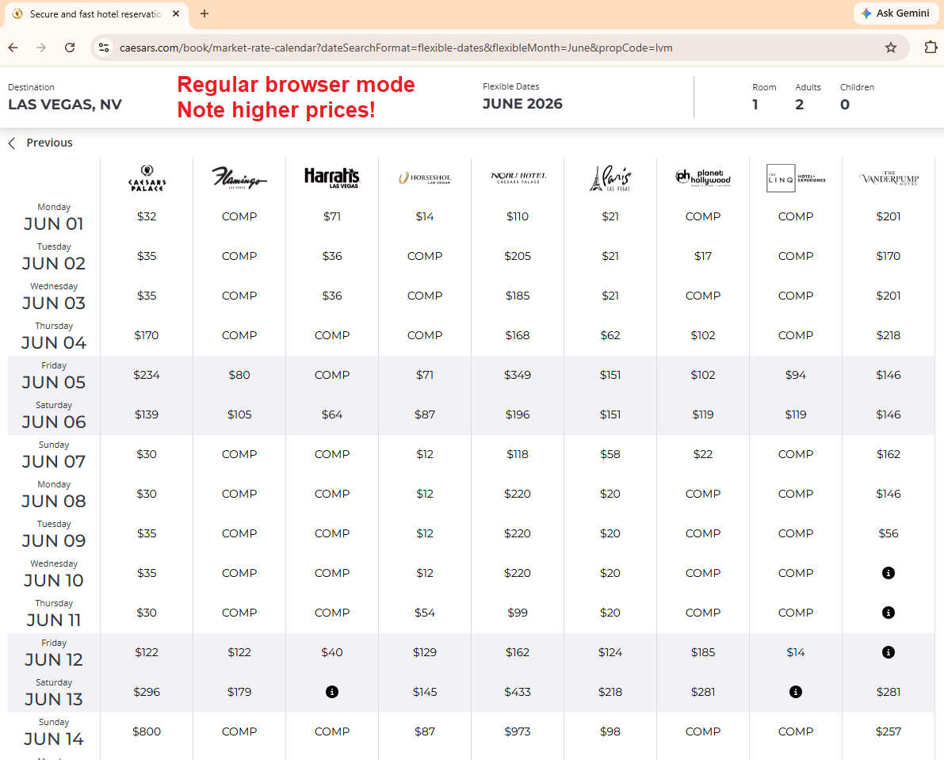
Task: Click the browser forward arrow
Action: coord(41,48)
